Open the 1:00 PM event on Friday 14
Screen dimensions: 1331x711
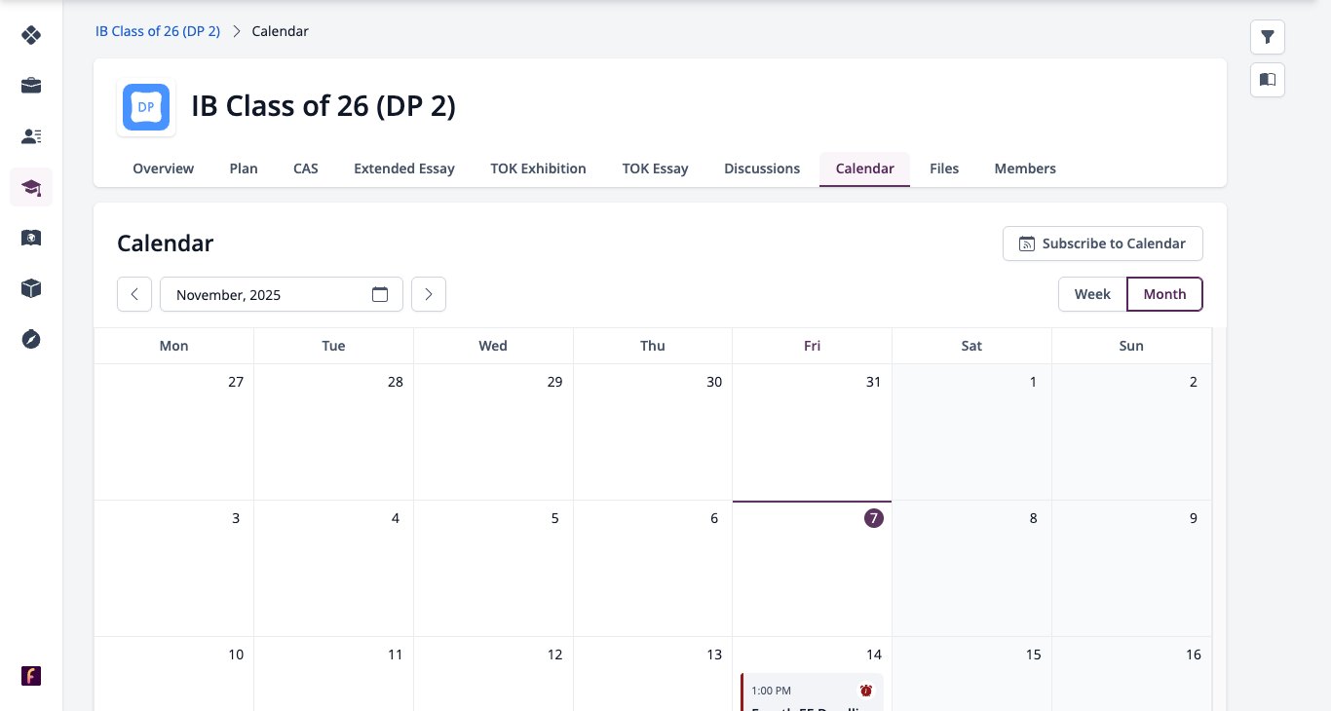tap(813, 692)
